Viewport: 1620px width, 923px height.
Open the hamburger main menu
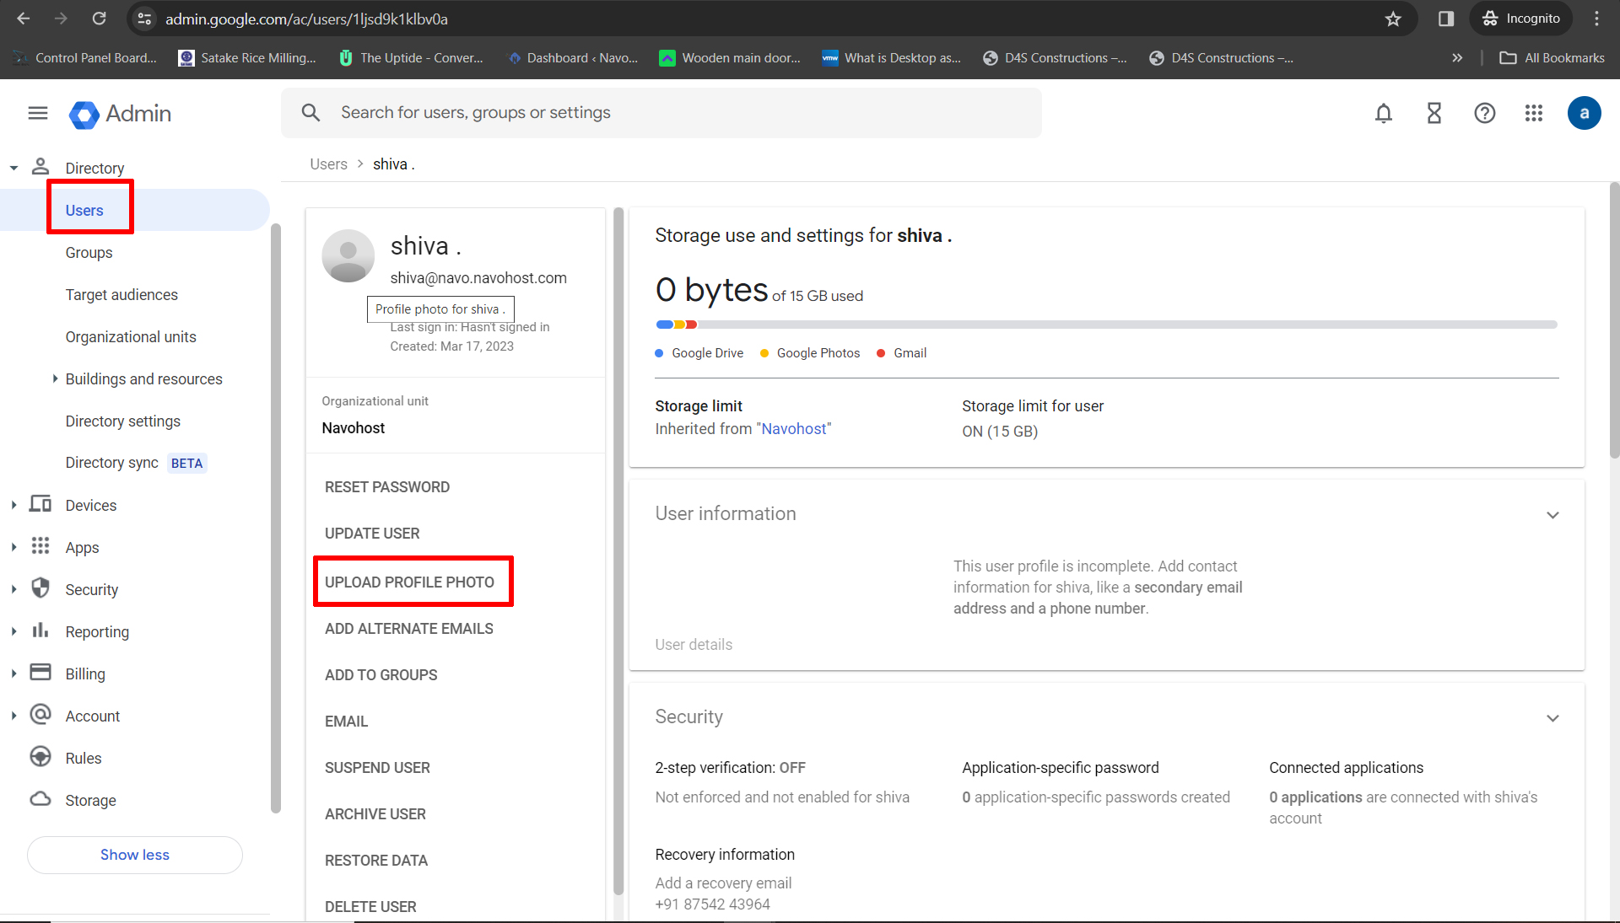click(x=38, y=113)
